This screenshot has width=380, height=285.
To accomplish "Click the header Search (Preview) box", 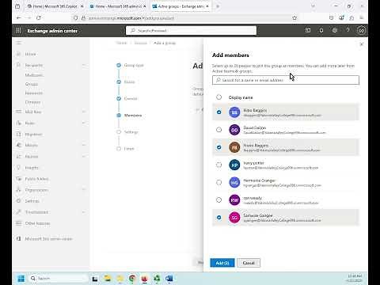I will click(x=191, y=30).
